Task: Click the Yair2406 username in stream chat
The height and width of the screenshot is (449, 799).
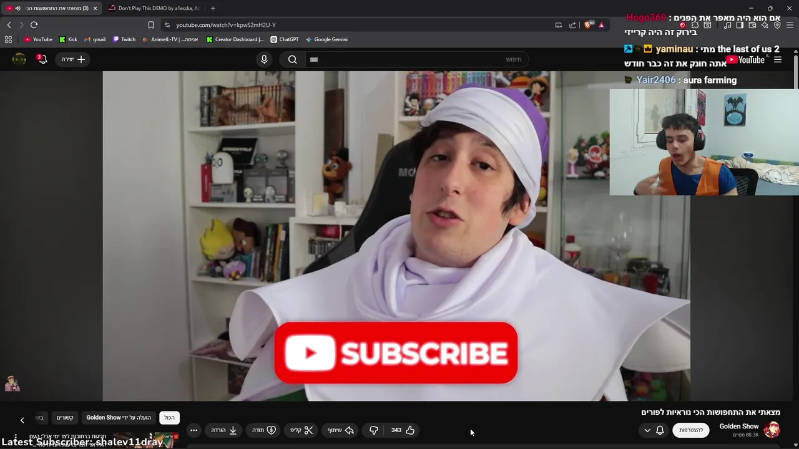Action: coord(655,80)
